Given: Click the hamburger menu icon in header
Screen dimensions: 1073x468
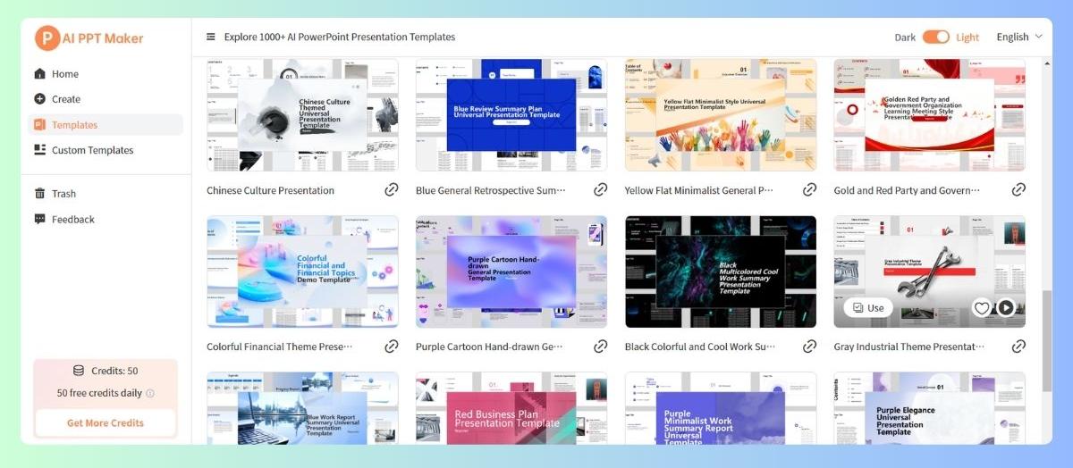Looking at the screenshot, I should (211, 38).
